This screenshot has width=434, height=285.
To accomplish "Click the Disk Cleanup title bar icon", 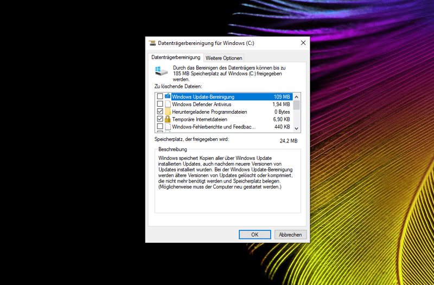I will (152, 43).
